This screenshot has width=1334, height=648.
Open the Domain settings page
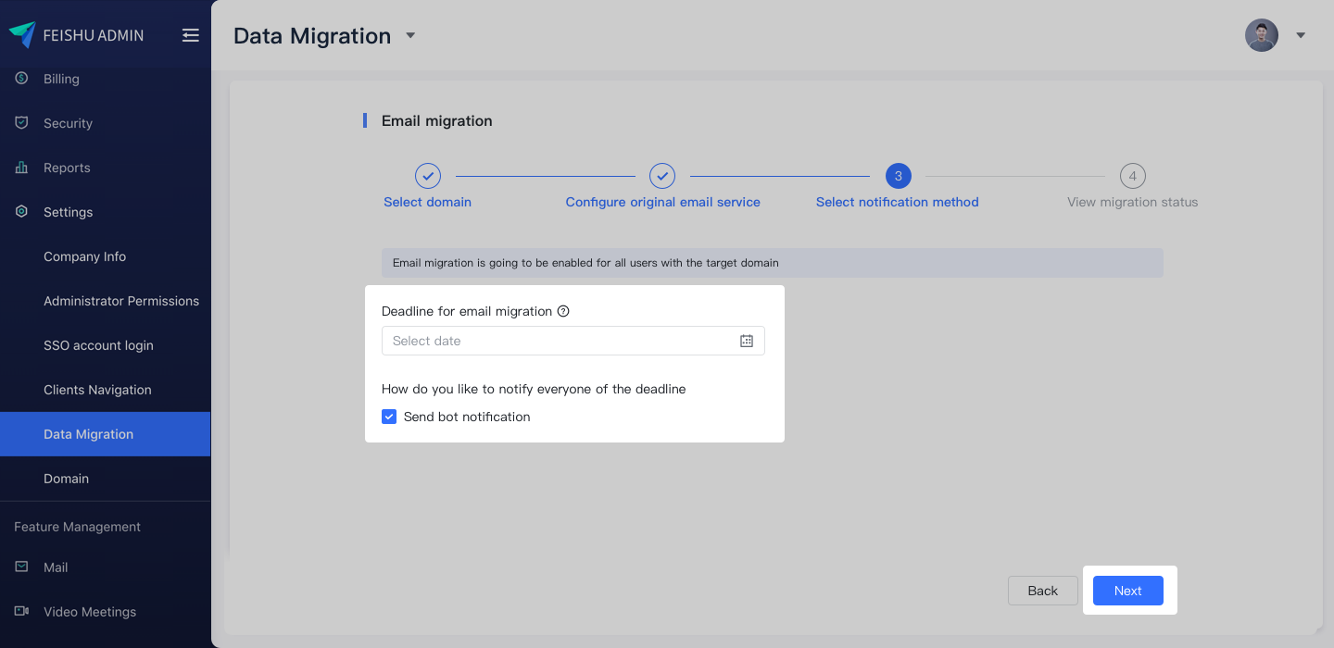(x=106, y=479)
